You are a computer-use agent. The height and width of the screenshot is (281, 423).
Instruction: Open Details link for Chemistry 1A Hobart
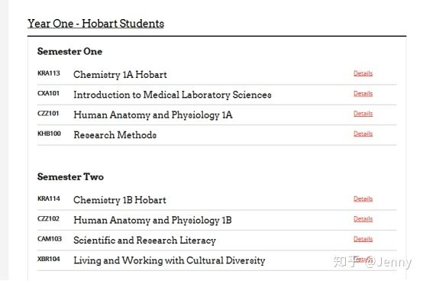pyautogui.click(x=363, y=73)
